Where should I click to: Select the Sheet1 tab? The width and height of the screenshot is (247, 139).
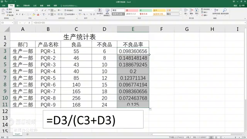pos(17,134)
